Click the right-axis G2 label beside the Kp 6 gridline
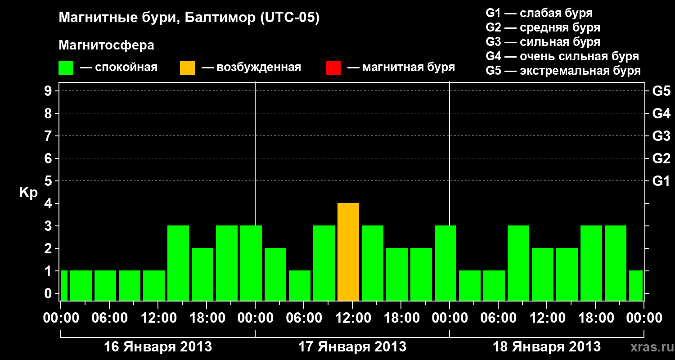Image resolution: width=675 pixels, height=360 pixels. coord(661,158)
